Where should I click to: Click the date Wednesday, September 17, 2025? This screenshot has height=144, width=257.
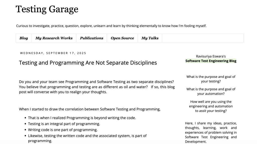pyautogui.click(x=53, y=53)
